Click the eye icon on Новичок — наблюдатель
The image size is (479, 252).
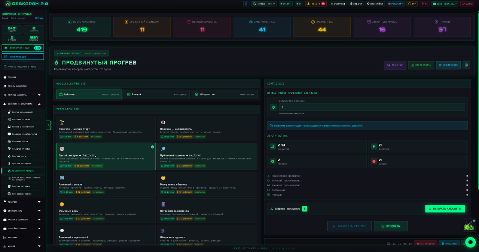coord(163,122)
